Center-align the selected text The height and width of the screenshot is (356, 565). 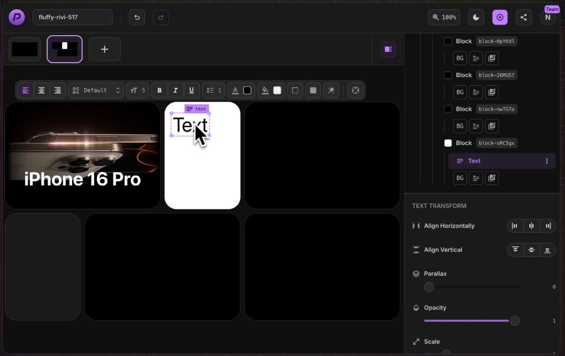[x=41, y=90]
